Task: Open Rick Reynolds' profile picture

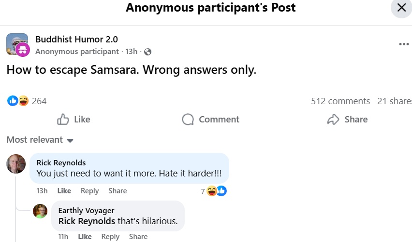Action: (x=16, y=164)
